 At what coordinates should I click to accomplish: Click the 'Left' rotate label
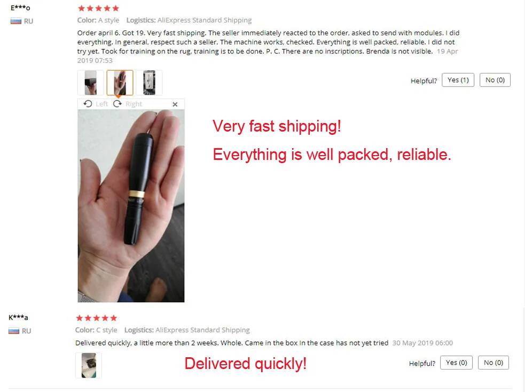(102, 104)
